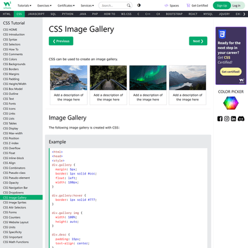Viewport: 248px width, 248px height.
Task: Open CSS Navigation Bar in sidebar
Action: click(x=21, y=188)
